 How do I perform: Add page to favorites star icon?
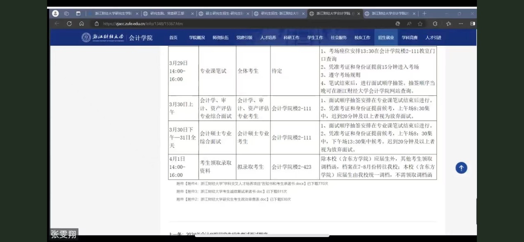(420, 24)
